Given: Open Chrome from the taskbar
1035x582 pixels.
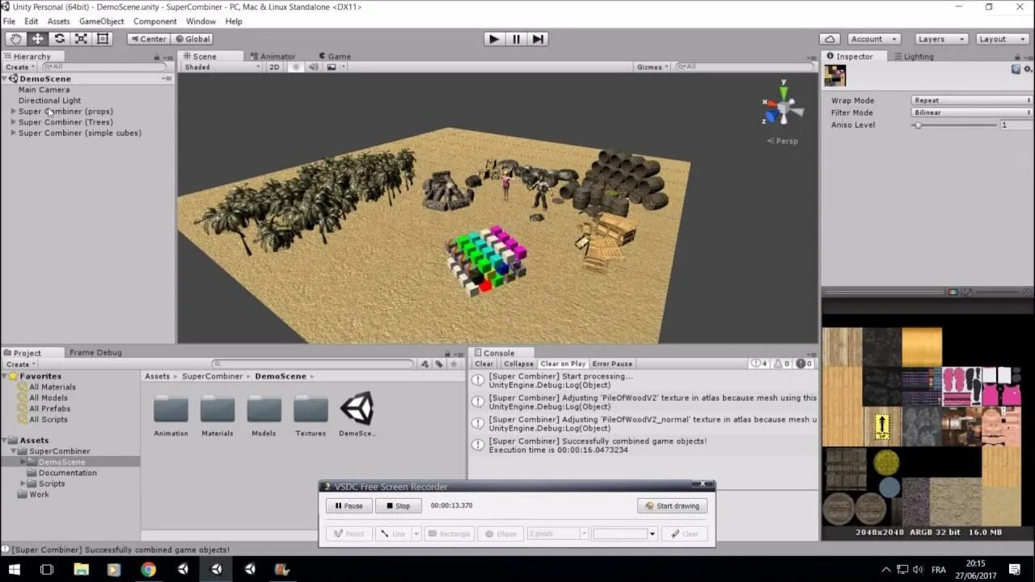Looking at the screenshot, I should pyautogui.click(x=148, y=569).
